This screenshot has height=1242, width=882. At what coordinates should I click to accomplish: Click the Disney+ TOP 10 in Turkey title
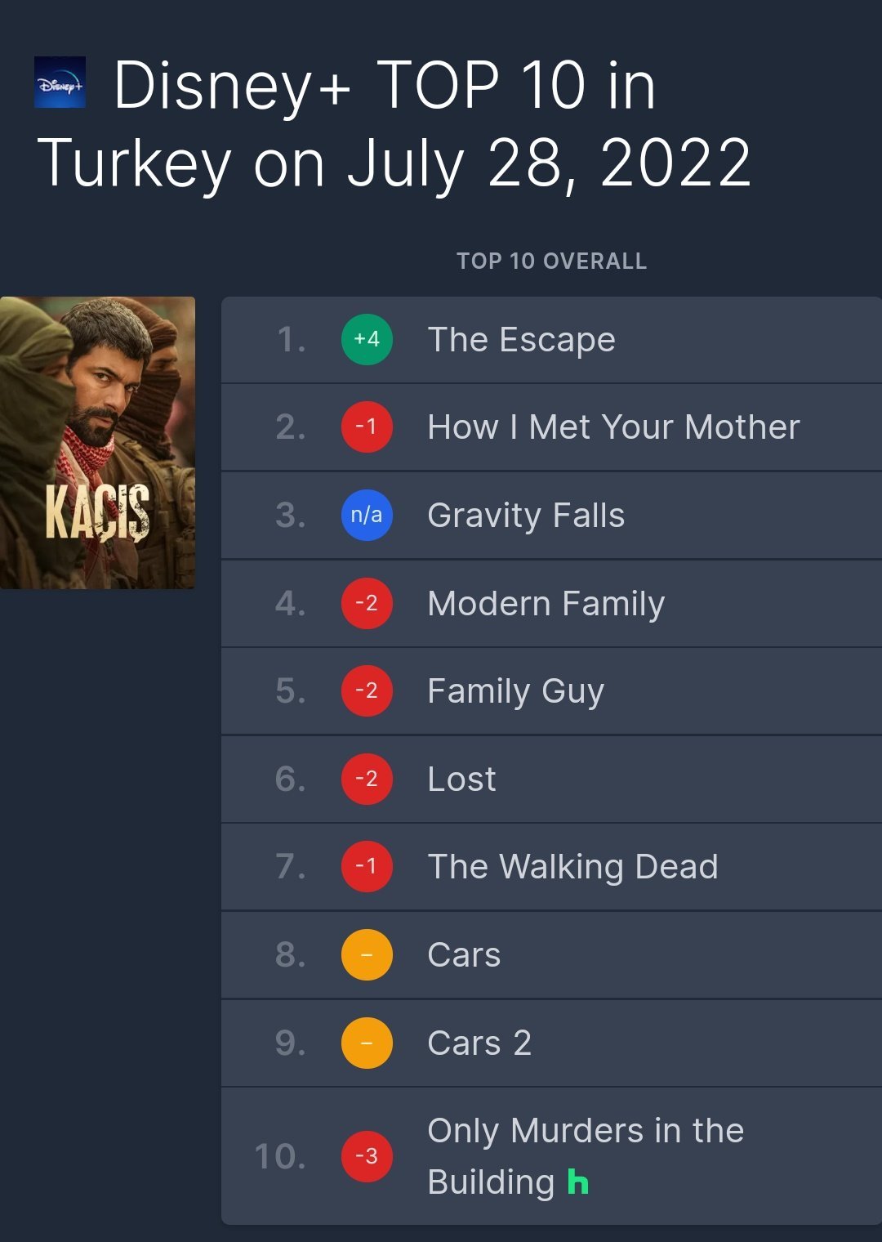392,124
